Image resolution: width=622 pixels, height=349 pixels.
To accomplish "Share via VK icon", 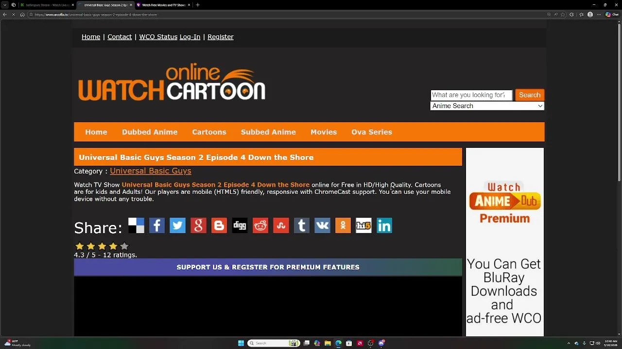I will pos(322,225).
